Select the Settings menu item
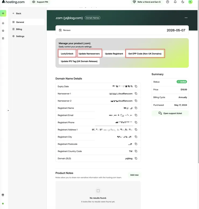This screenshot has width=199, height=209. click(x=28, y=36)
